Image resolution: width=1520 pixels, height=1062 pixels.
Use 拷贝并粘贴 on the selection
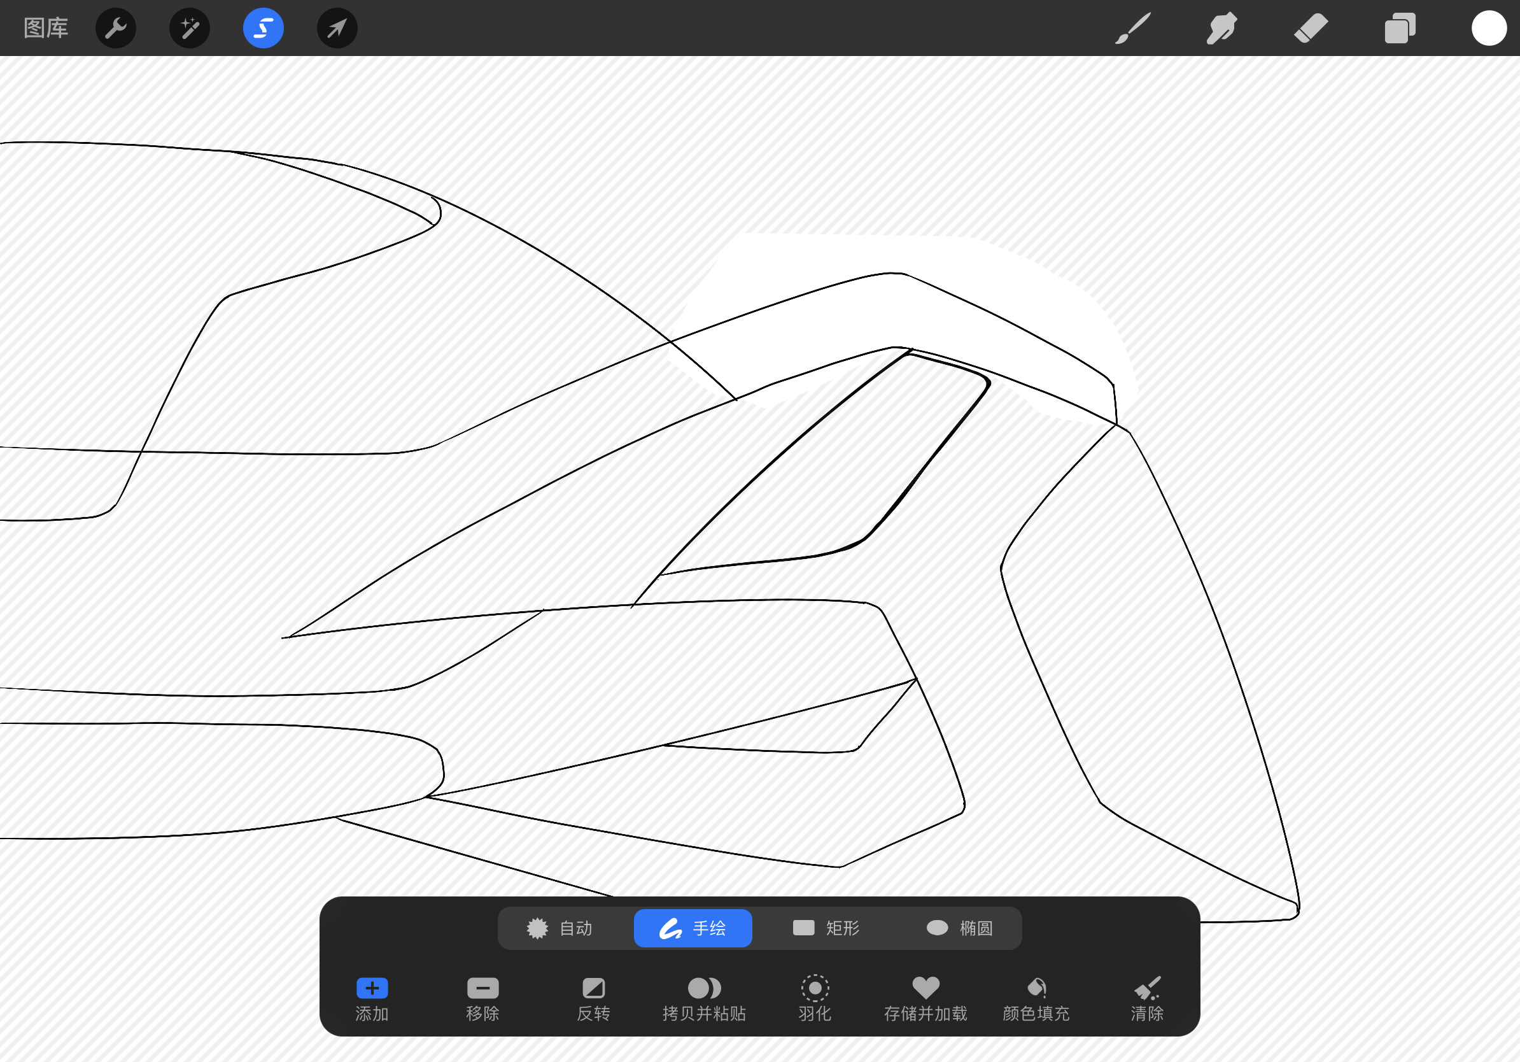pyautogui.click(x=705, y=998)
